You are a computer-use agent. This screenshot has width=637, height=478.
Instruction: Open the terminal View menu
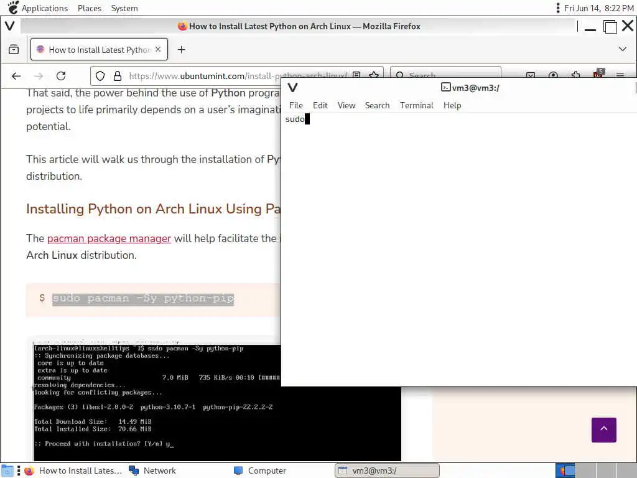tap(346, 105)
